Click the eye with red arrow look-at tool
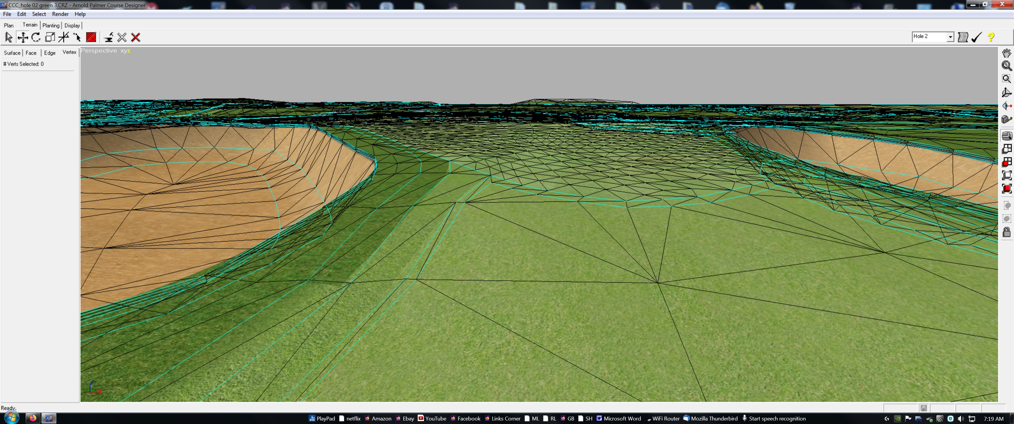The height and width of the screenshot is (424, 1014). pos(1007,106)
